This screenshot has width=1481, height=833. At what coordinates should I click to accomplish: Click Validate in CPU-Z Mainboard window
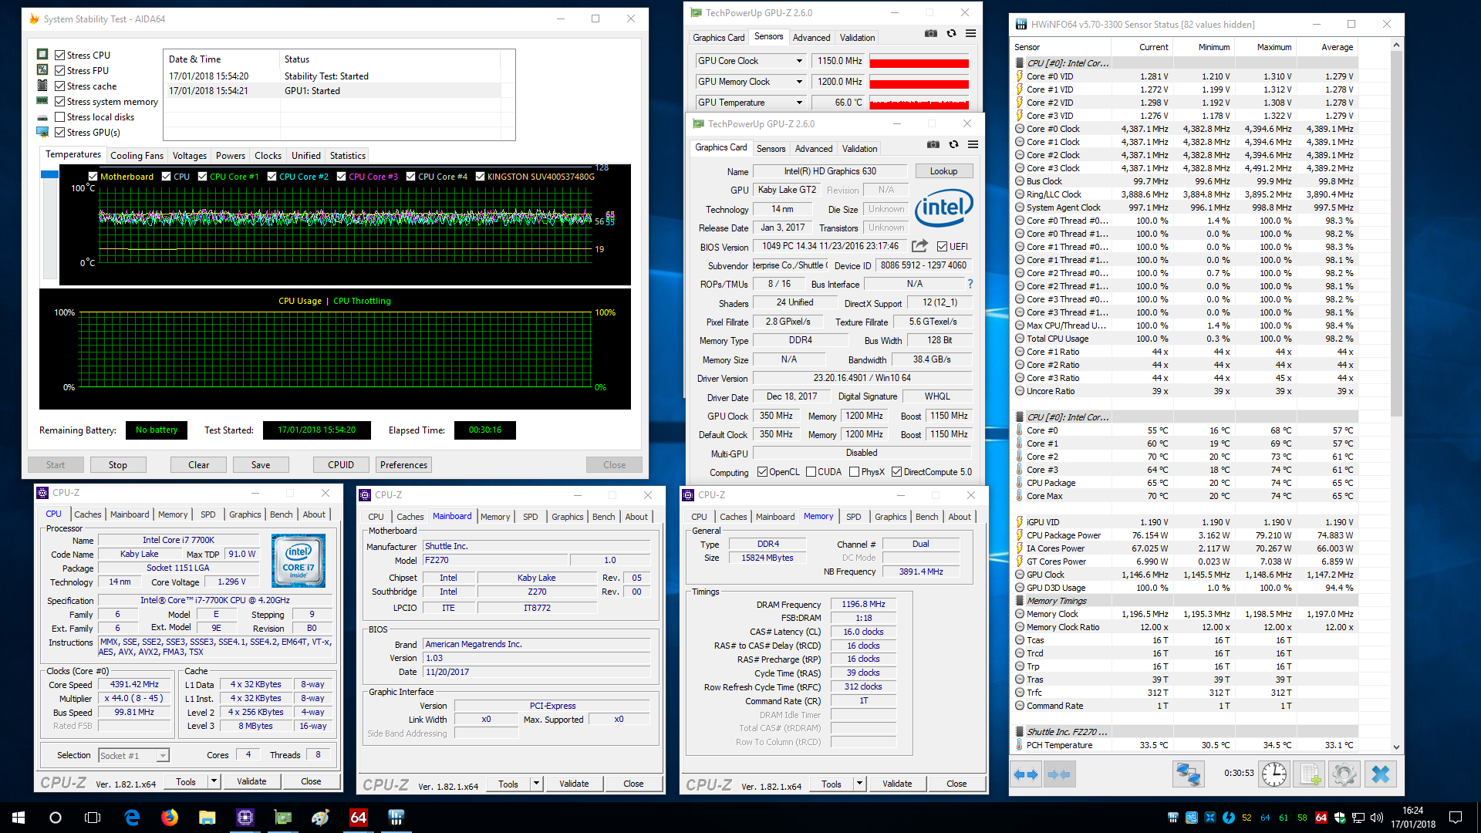click(574, 784)
